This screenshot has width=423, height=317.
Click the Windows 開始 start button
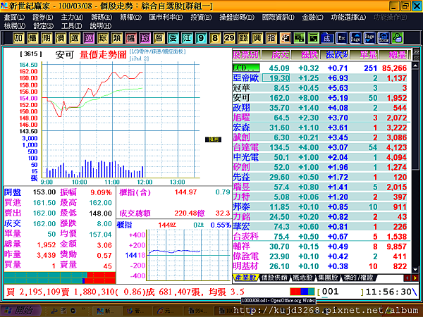pos(20,311)
